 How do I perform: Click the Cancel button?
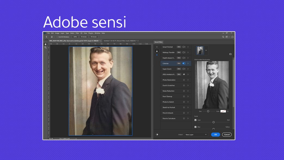(227, 135)
